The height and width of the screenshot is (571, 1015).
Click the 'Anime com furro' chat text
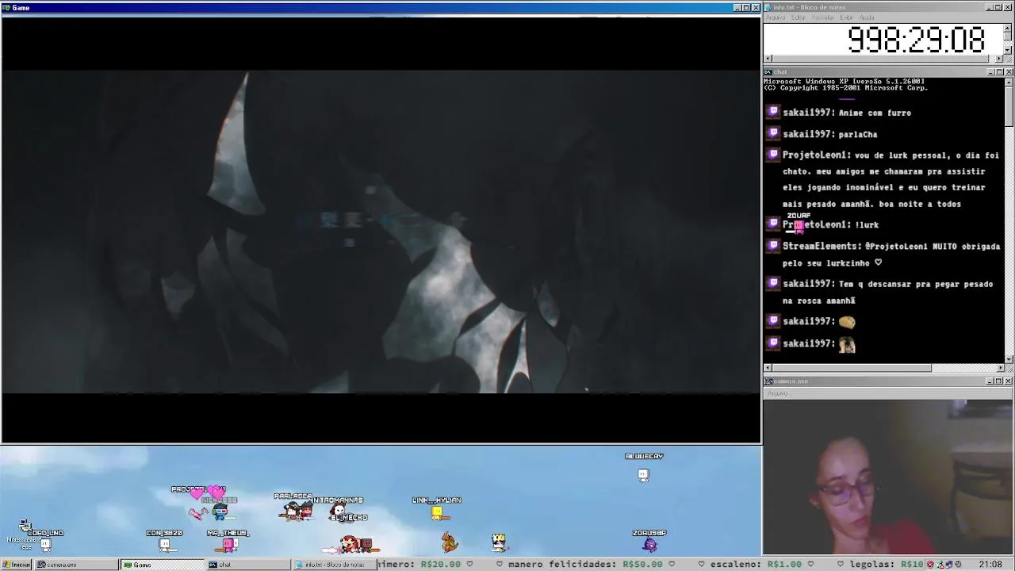pyautogui.click(x=875, y=113)
